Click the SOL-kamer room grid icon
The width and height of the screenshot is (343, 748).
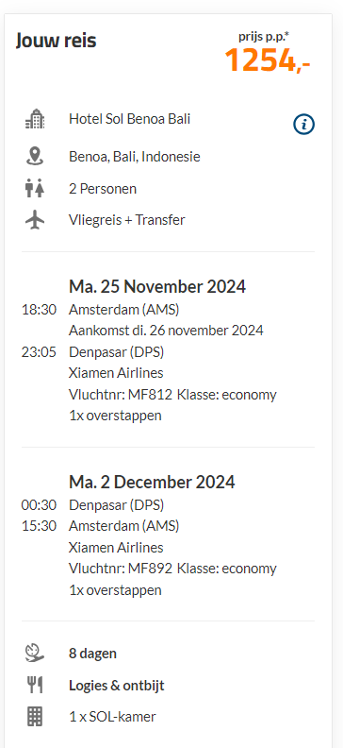click(x=35, y=717)
